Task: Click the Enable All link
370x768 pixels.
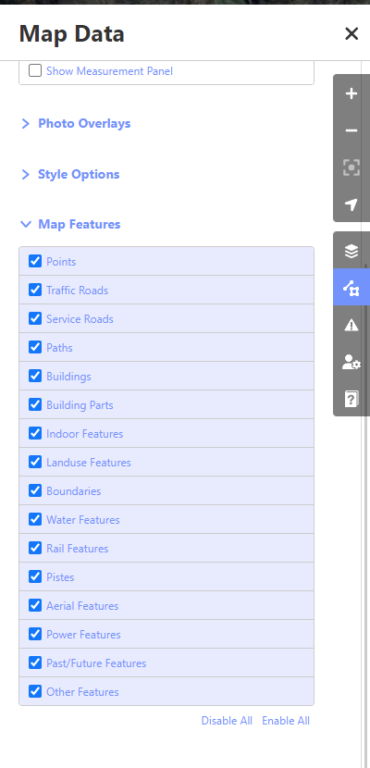Action: click(286, 721)
